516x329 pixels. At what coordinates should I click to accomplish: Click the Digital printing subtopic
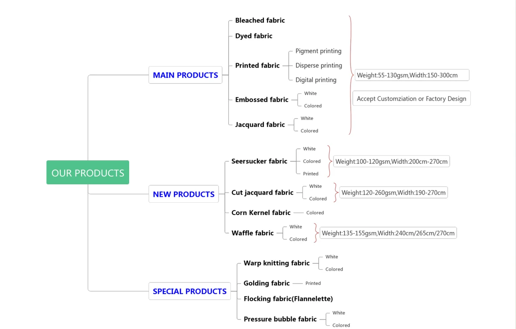[315, 80]
